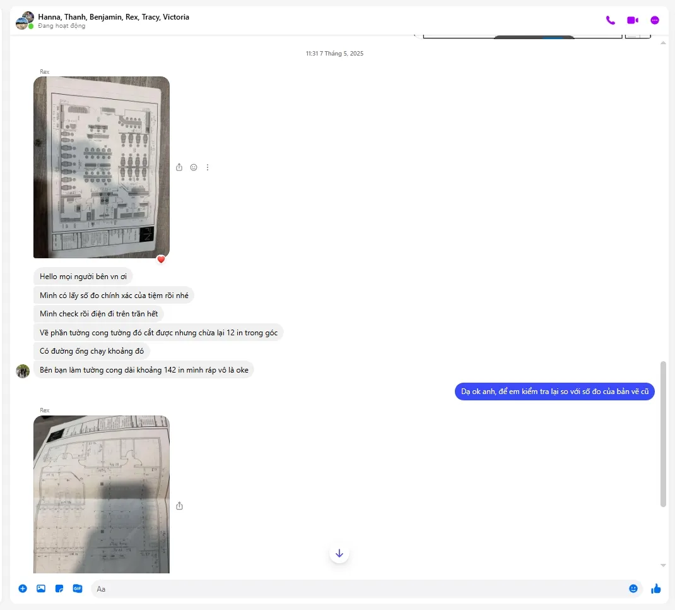This screenshot has height=610, width=675.
Task: Open more options for first image
Action: click(208, 167)
